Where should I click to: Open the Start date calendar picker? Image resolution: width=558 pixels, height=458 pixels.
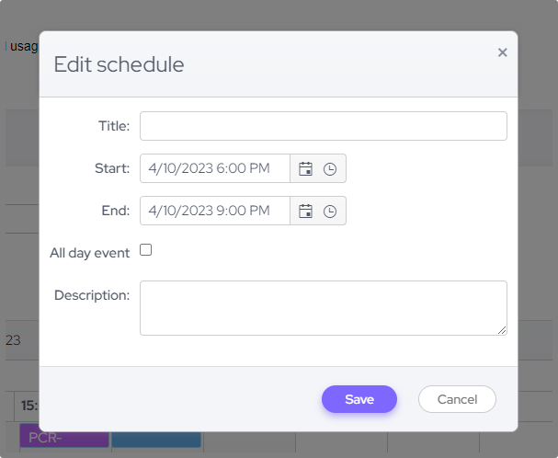point(306,169)
